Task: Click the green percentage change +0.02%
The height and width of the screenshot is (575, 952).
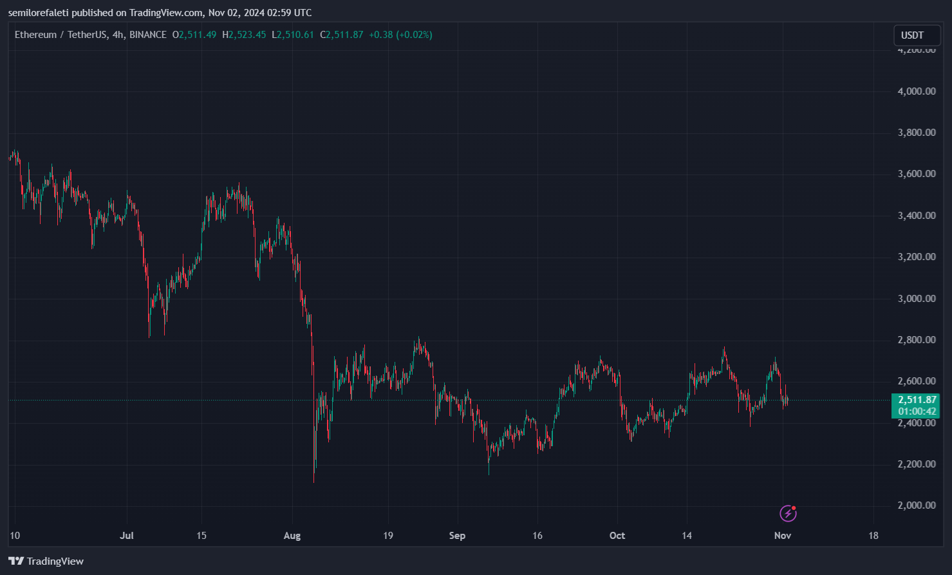Action: [x=415, y=35]
